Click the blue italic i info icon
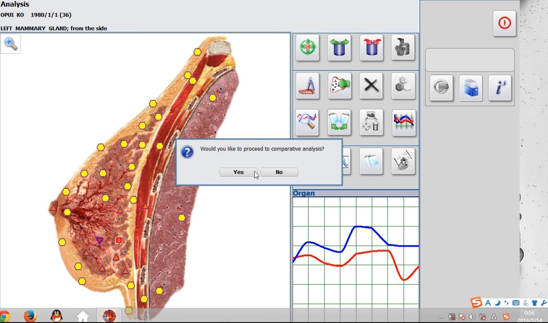Screen dimensions: 548x323 click(x=500, y=88)
